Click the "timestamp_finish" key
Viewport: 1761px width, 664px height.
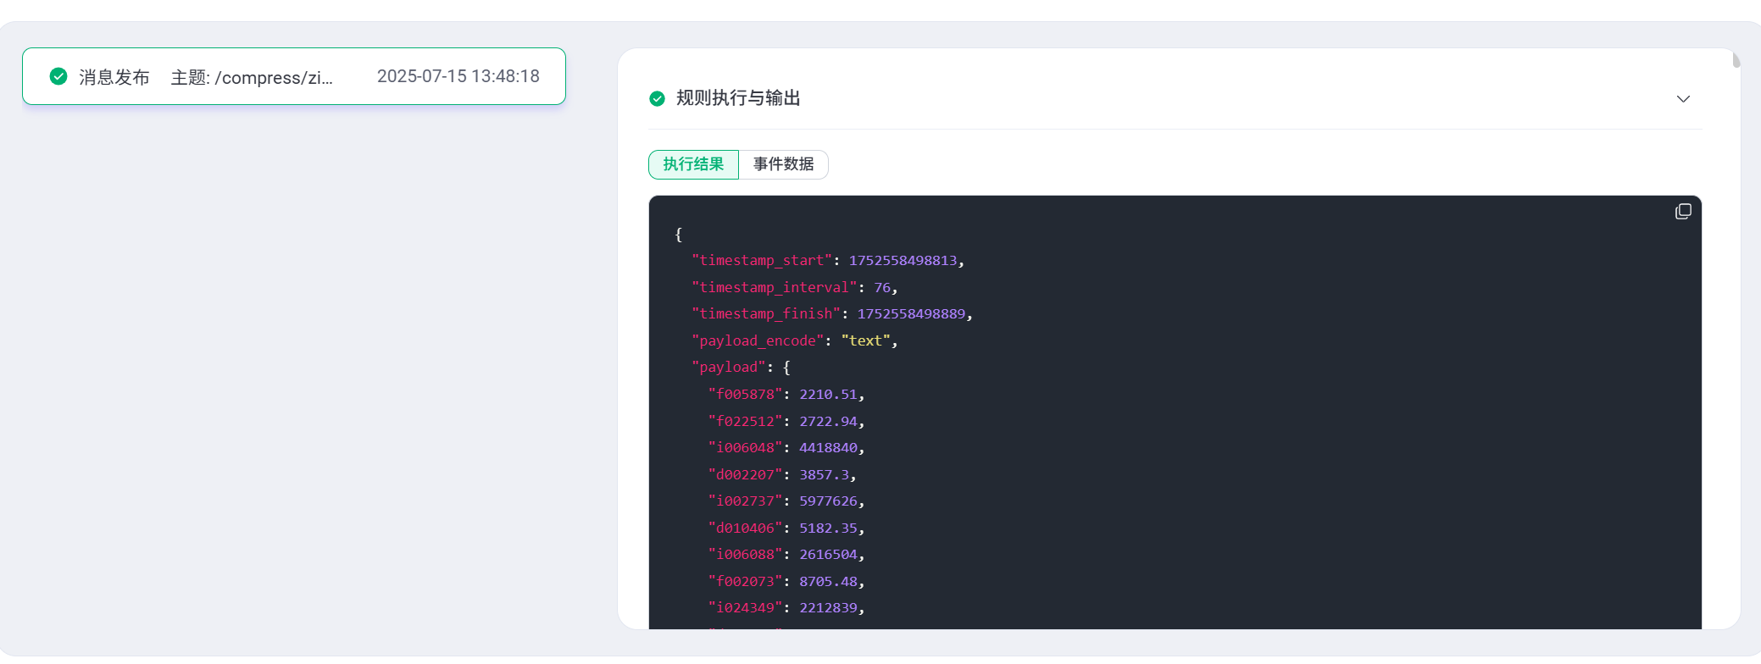[x=766, y=314]
